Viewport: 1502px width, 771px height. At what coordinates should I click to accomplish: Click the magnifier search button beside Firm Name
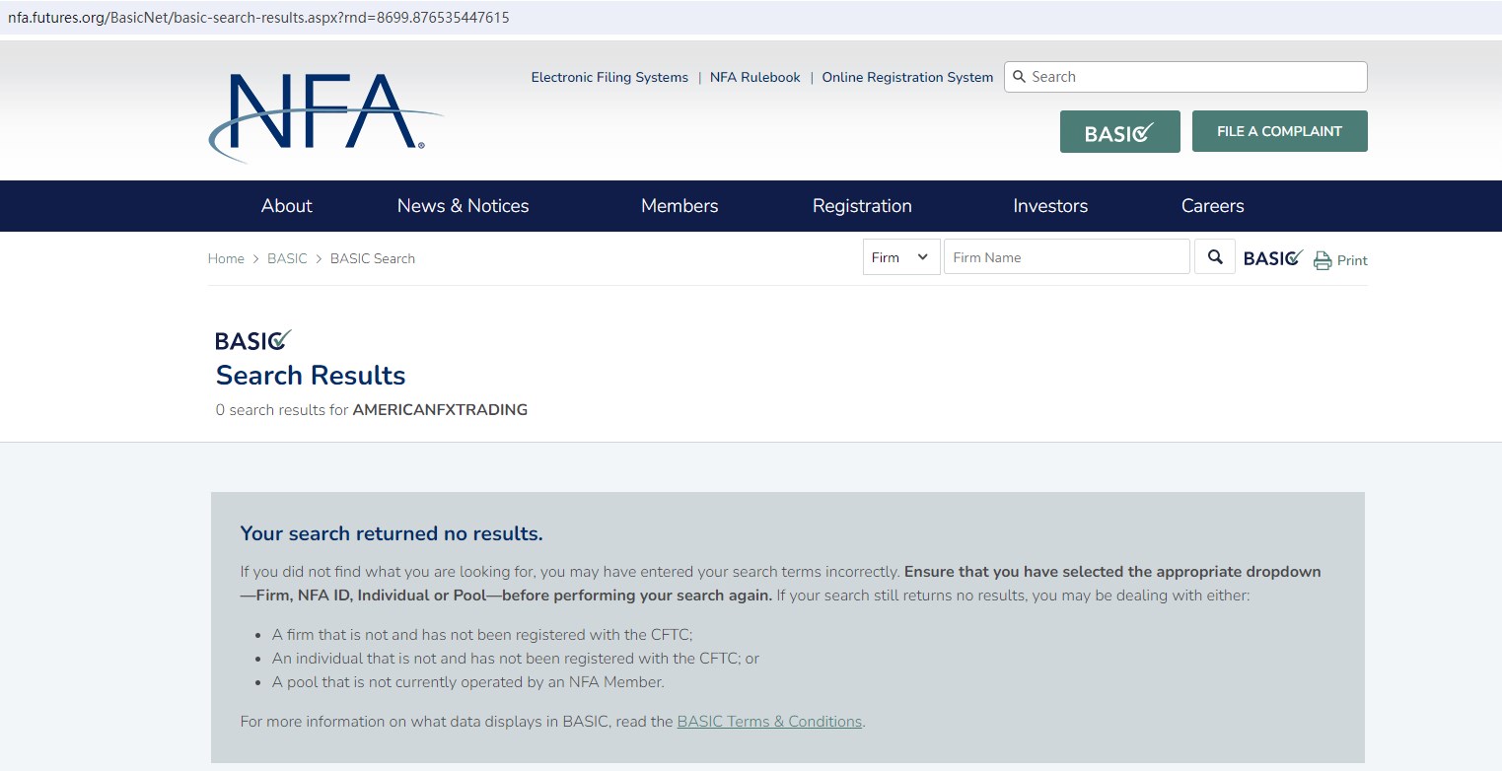1215,257
